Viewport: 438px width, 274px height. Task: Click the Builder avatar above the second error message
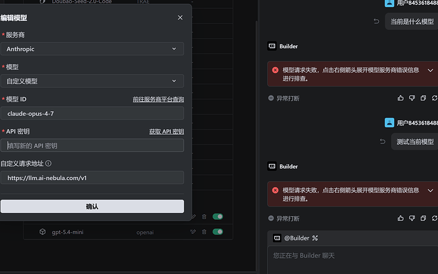(x=272, y=167)
